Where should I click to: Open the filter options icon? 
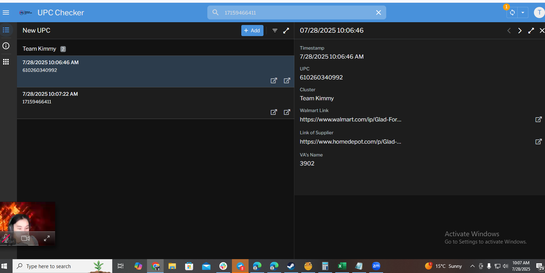point(275,31)
